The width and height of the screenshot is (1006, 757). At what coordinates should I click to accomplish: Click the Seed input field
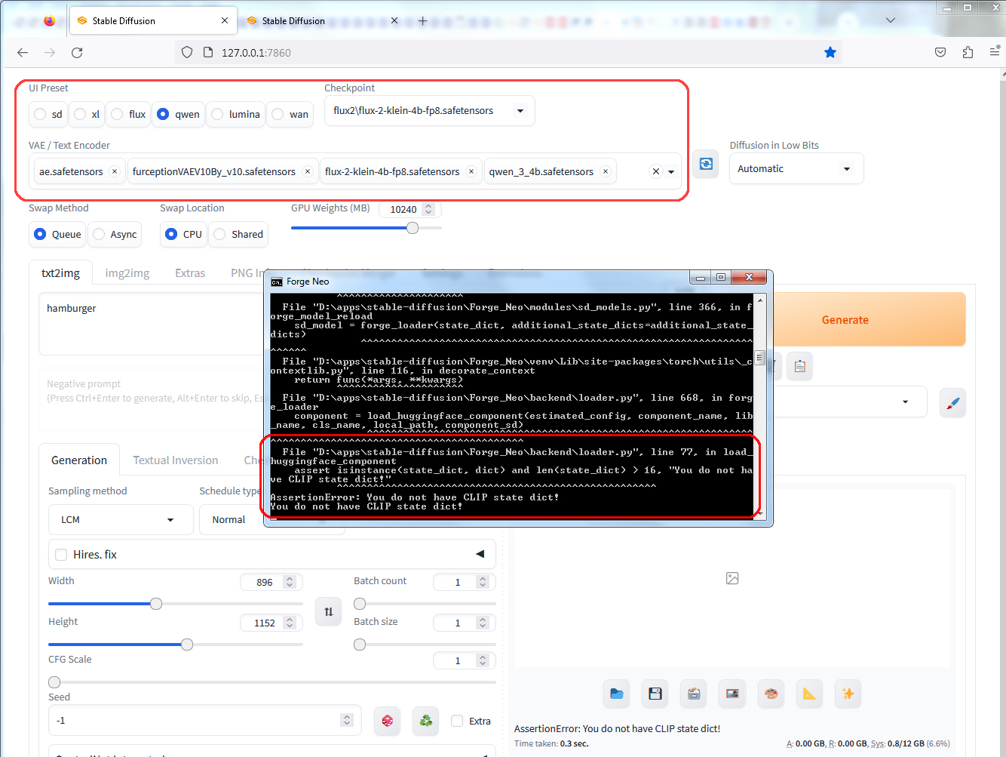pos(204,721)
